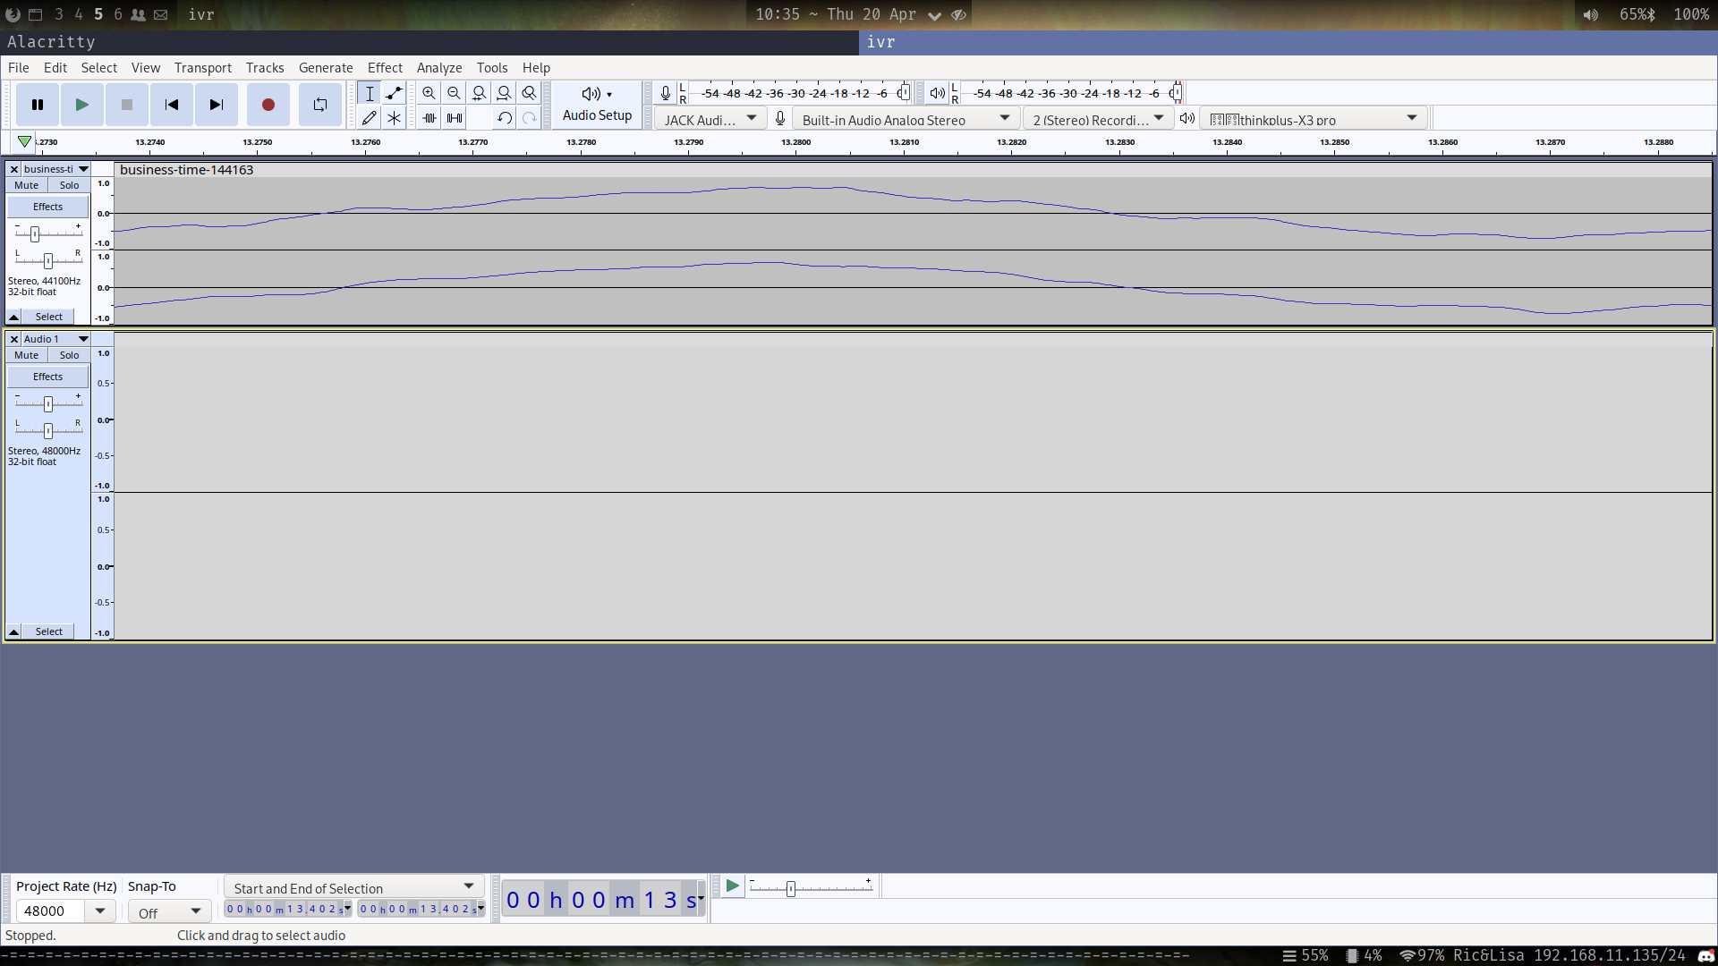Viewport: 1718px width, 966px height.
Task: Click Fit Project to Width icon
Action: (x=505, y=93)
